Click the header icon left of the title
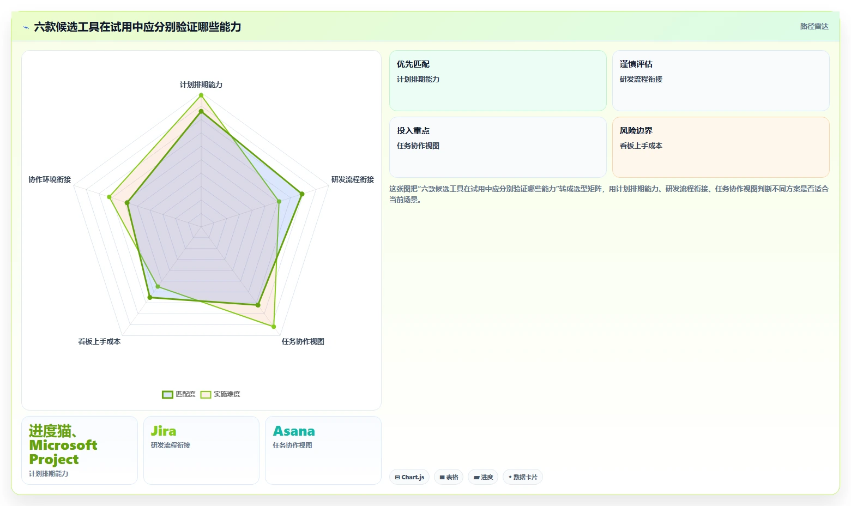The image size is (851, 506). pos(26,27)
